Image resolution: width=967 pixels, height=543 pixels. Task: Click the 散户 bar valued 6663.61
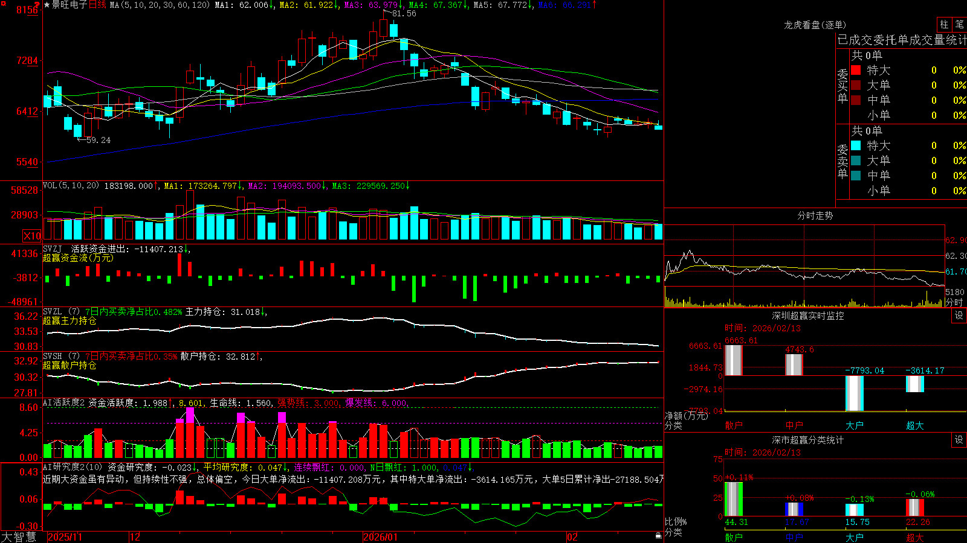734,360
